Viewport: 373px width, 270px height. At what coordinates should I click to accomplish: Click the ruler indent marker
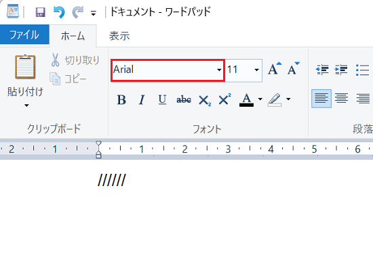point(98,150)
